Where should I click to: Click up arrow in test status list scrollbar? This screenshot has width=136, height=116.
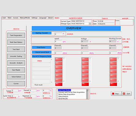(87, 90)
